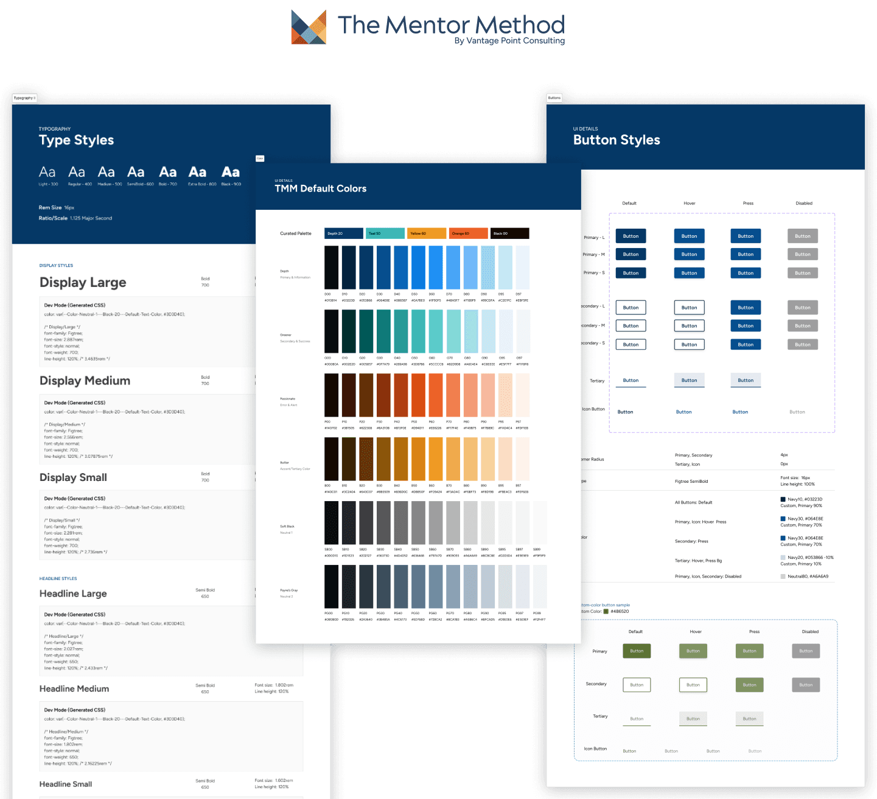Click the Display Medium heading
Image resolution: width=877 pixels, height=799 pixels.
[x=85, y=381]
